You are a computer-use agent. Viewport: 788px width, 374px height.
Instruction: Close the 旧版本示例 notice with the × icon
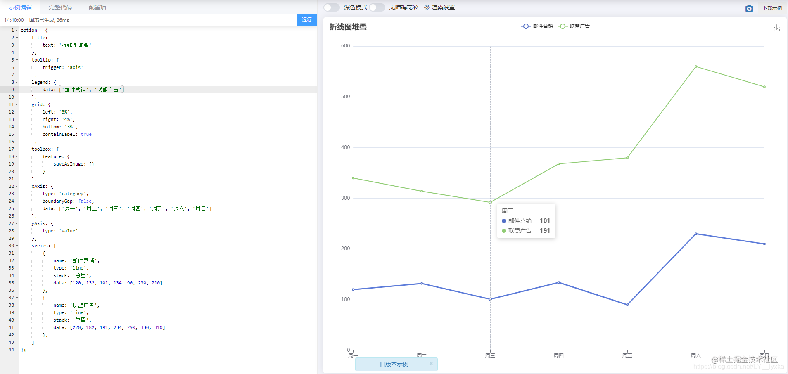(431, 364)
